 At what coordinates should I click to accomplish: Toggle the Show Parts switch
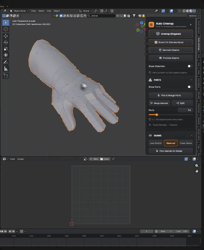coord(190,87)
